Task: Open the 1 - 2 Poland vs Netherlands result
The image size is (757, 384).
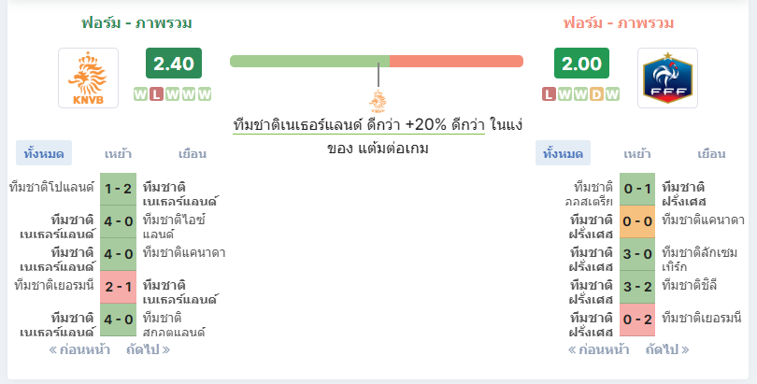Action: 119,189
